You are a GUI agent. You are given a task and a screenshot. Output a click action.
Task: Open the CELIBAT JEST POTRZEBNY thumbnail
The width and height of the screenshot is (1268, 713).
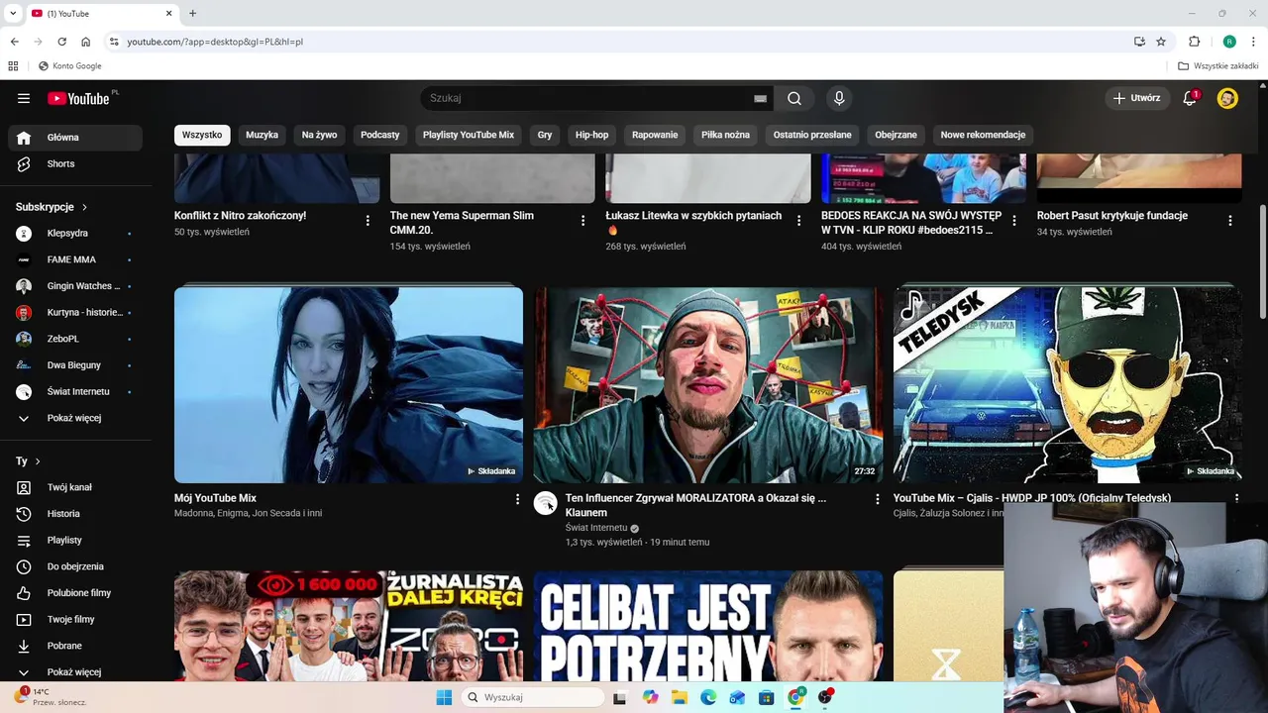point(708,626)
